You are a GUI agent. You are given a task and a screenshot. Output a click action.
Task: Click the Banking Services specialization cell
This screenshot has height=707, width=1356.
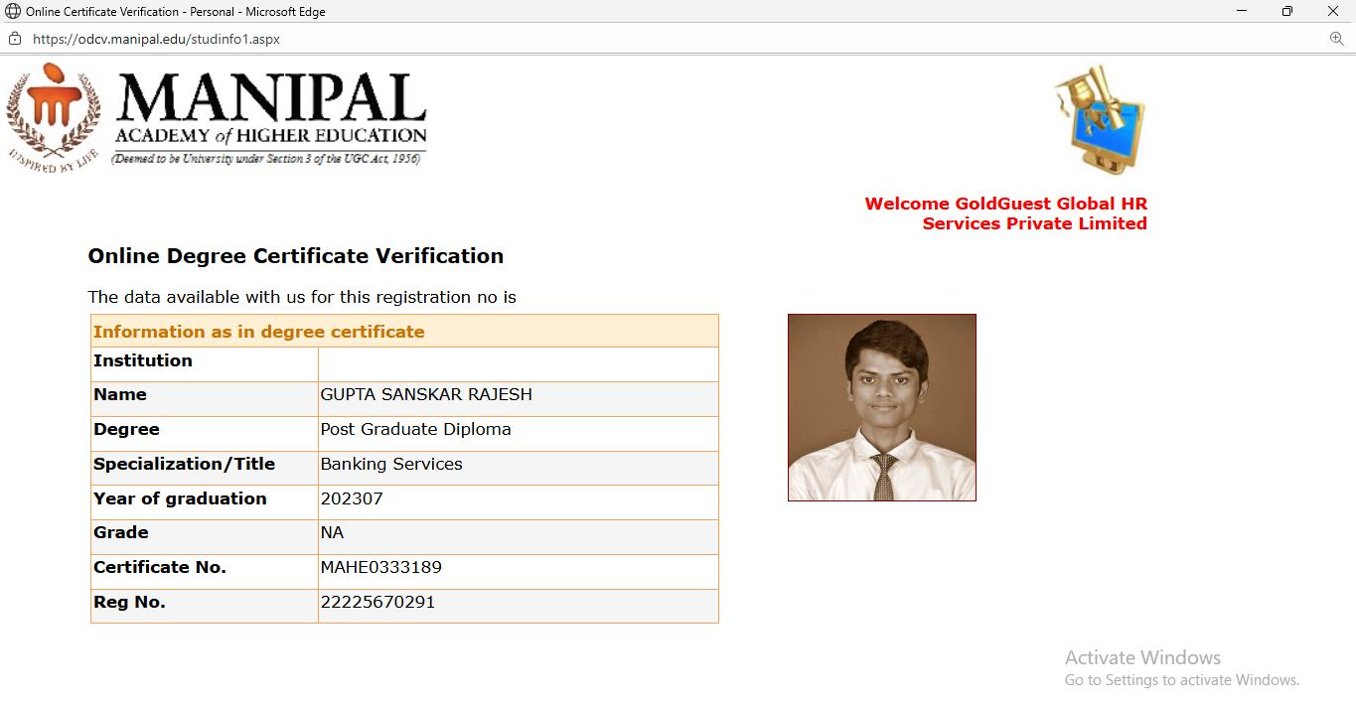(391, 464)
